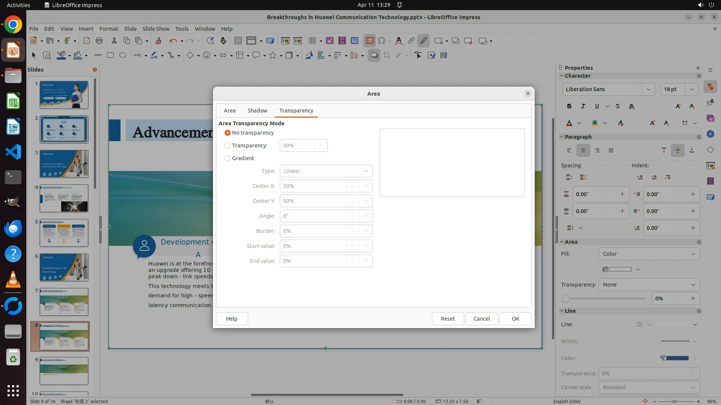Click the blue line Color swatch
The height and width of the screenshot is (405, 721).
pos(677,358)
